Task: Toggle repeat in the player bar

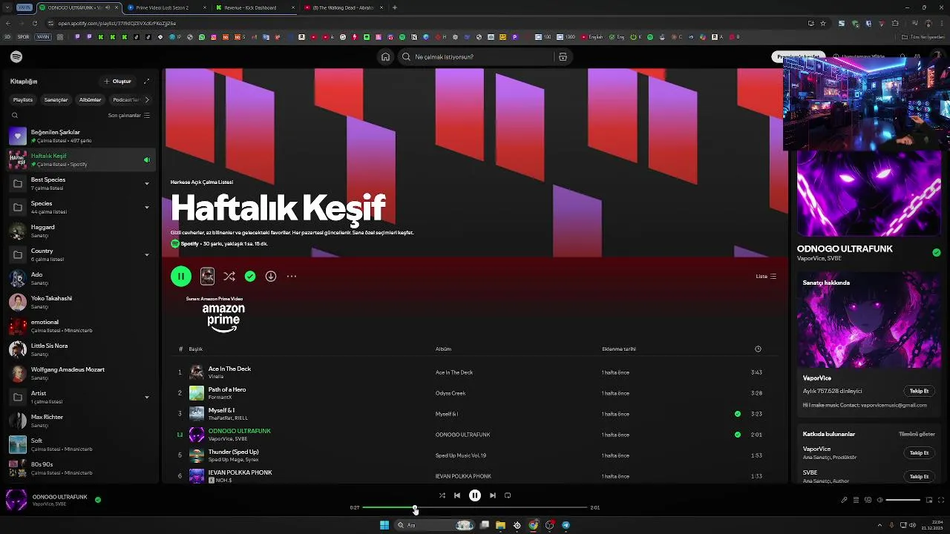Action: [508, 495]
